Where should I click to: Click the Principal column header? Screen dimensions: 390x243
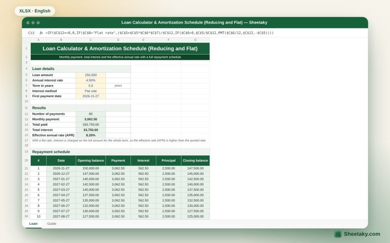169,161
